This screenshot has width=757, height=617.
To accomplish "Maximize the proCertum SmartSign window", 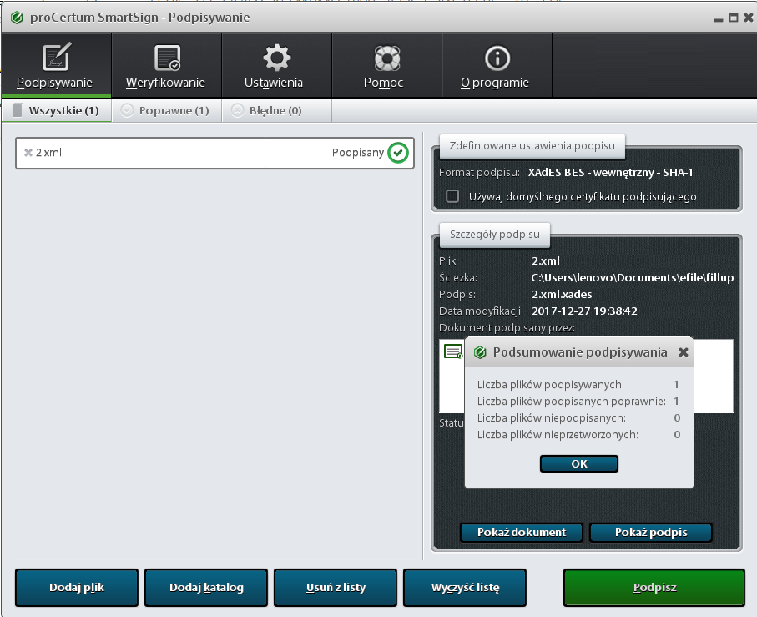I will click(734, 18).
